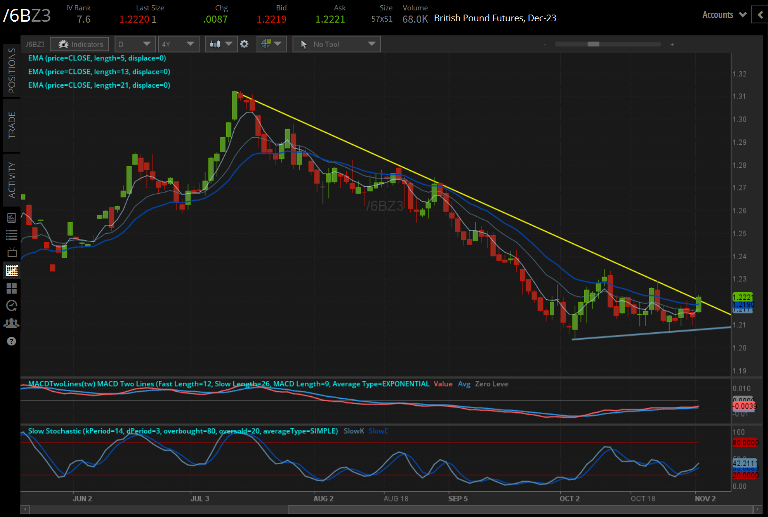Click the large /6BZ3 symbol header
Image resolution: width=768 pixels, height=517 pixels.
[x=27, y=16]
